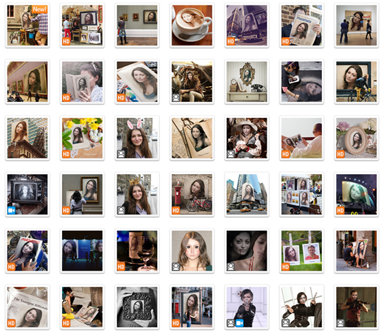Click the face icon on the rifle soldier woman effect
386x334 pixels.
341,323
